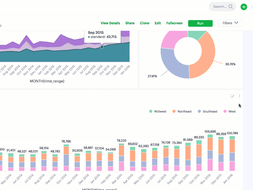This screenshot has height=190, width=253.
Task: Click the area chart MONTH(time_range) axis title
Action: pyautogui.click(x=47, y=81)
